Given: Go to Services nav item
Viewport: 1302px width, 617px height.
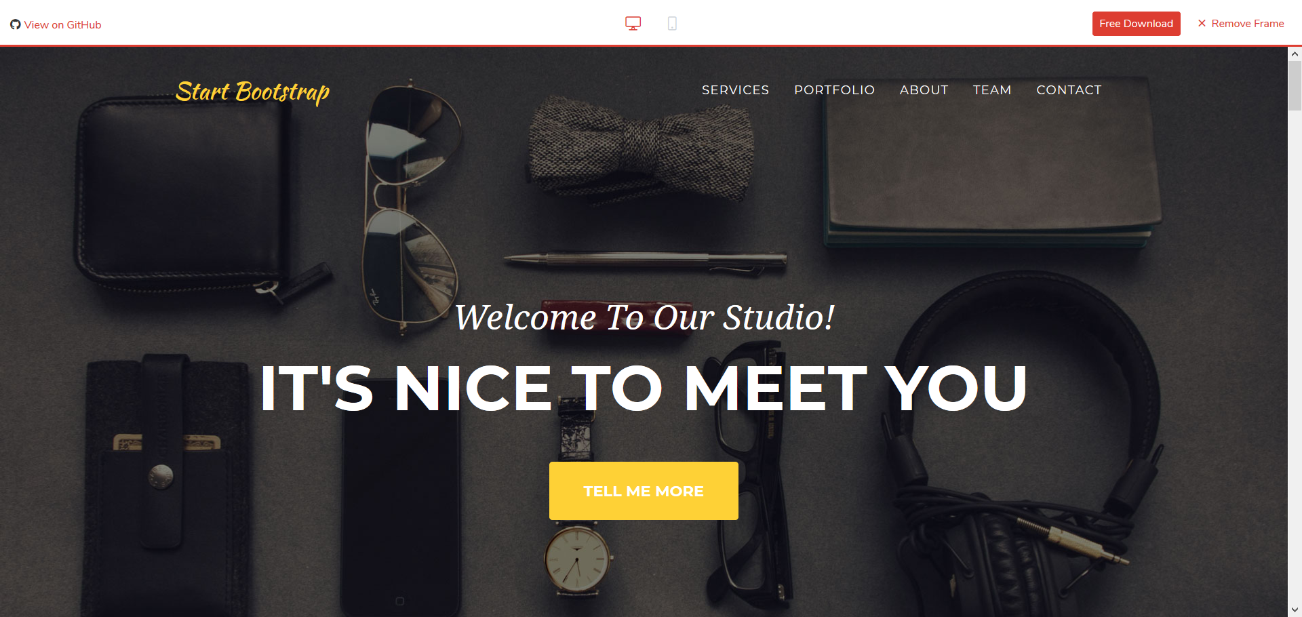Looking at the screenshot, I should (735, 90).
